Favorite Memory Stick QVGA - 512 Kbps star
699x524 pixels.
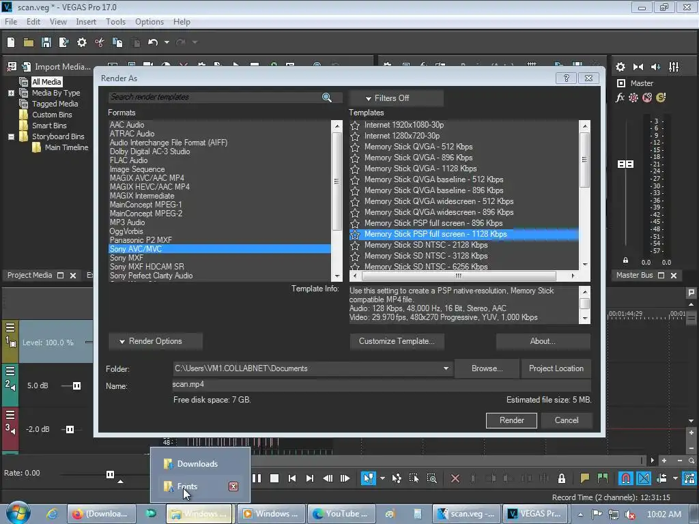pyautogui.click(x=355, y=147)
